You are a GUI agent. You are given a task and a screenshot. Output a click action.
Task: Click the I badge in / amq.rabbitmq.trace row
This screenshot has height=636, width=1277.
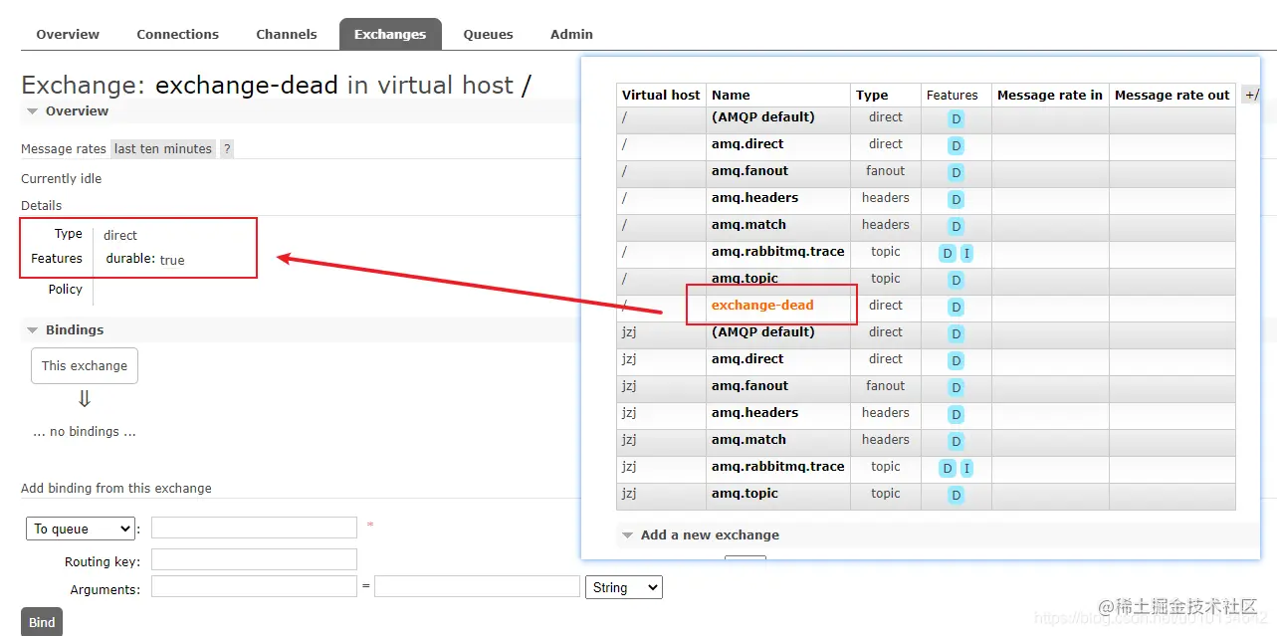[x=966, y=253]
